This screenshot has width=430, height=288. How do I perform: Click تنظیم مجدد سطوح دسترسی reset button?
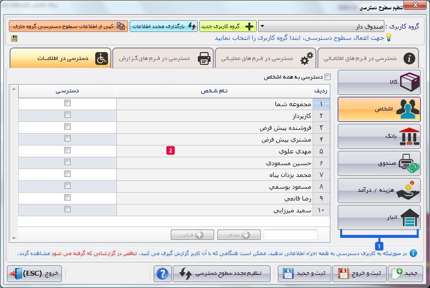(x=221, y=274)
